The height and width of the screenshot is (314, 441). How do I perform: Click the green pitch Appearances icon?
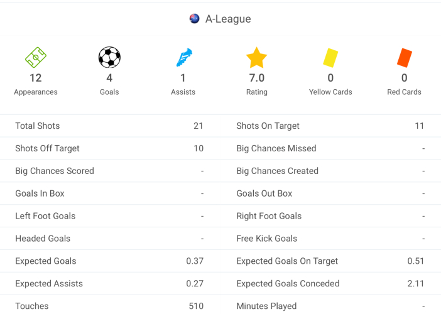36,58
